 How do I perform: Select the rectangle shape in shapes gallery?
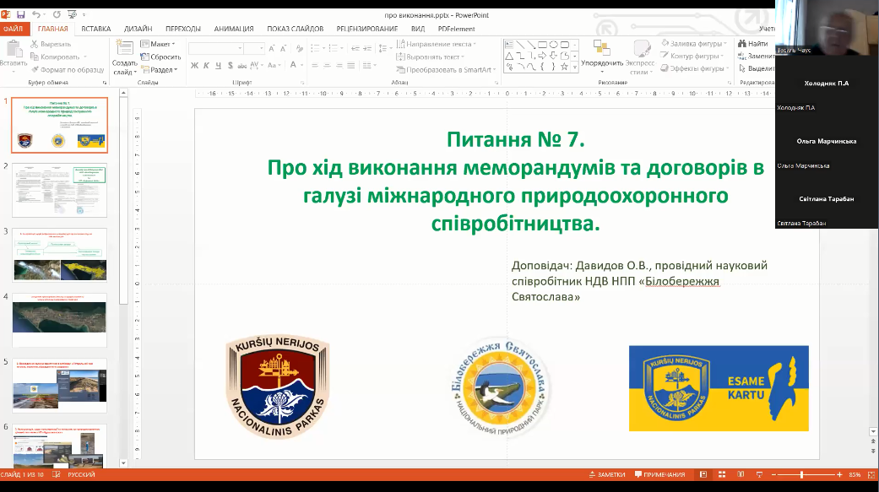(x=542, y=44)
